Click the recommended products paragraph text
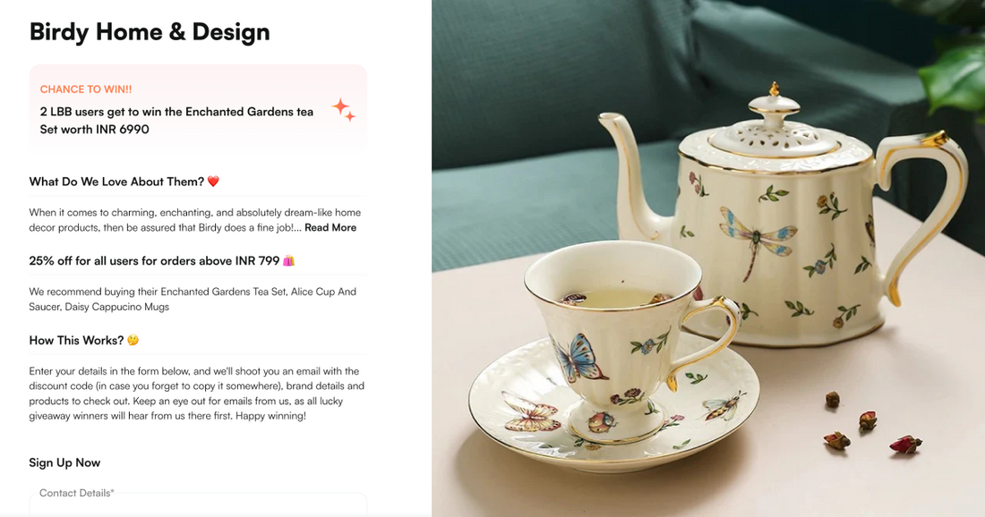The image size is (985, 517). point(193,300)
